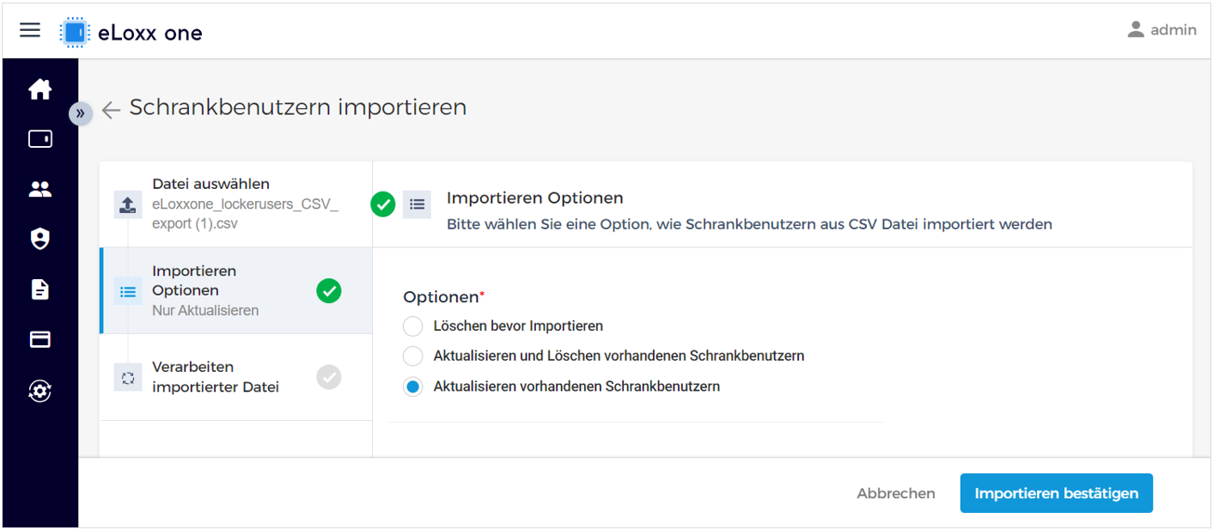1213x530 pixels.
Task: Click the 'admin' username text
Action: point(1173,30)
